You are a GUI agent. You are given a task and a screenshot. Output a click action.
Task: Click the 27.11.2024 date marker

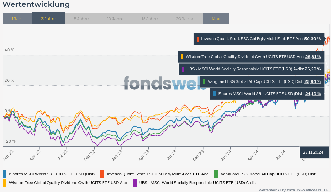(313, 152)
